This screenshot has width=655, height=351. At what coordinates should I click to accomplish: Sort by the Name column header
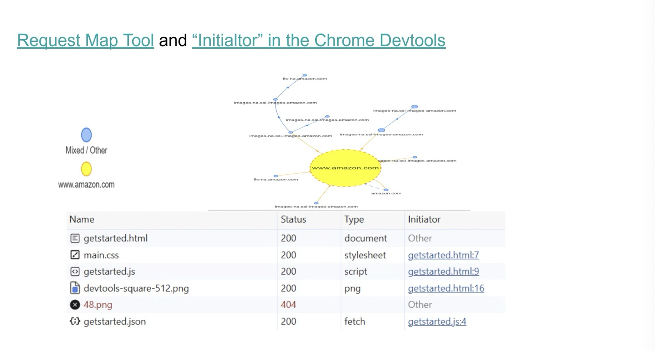click(x=82, y=219)
